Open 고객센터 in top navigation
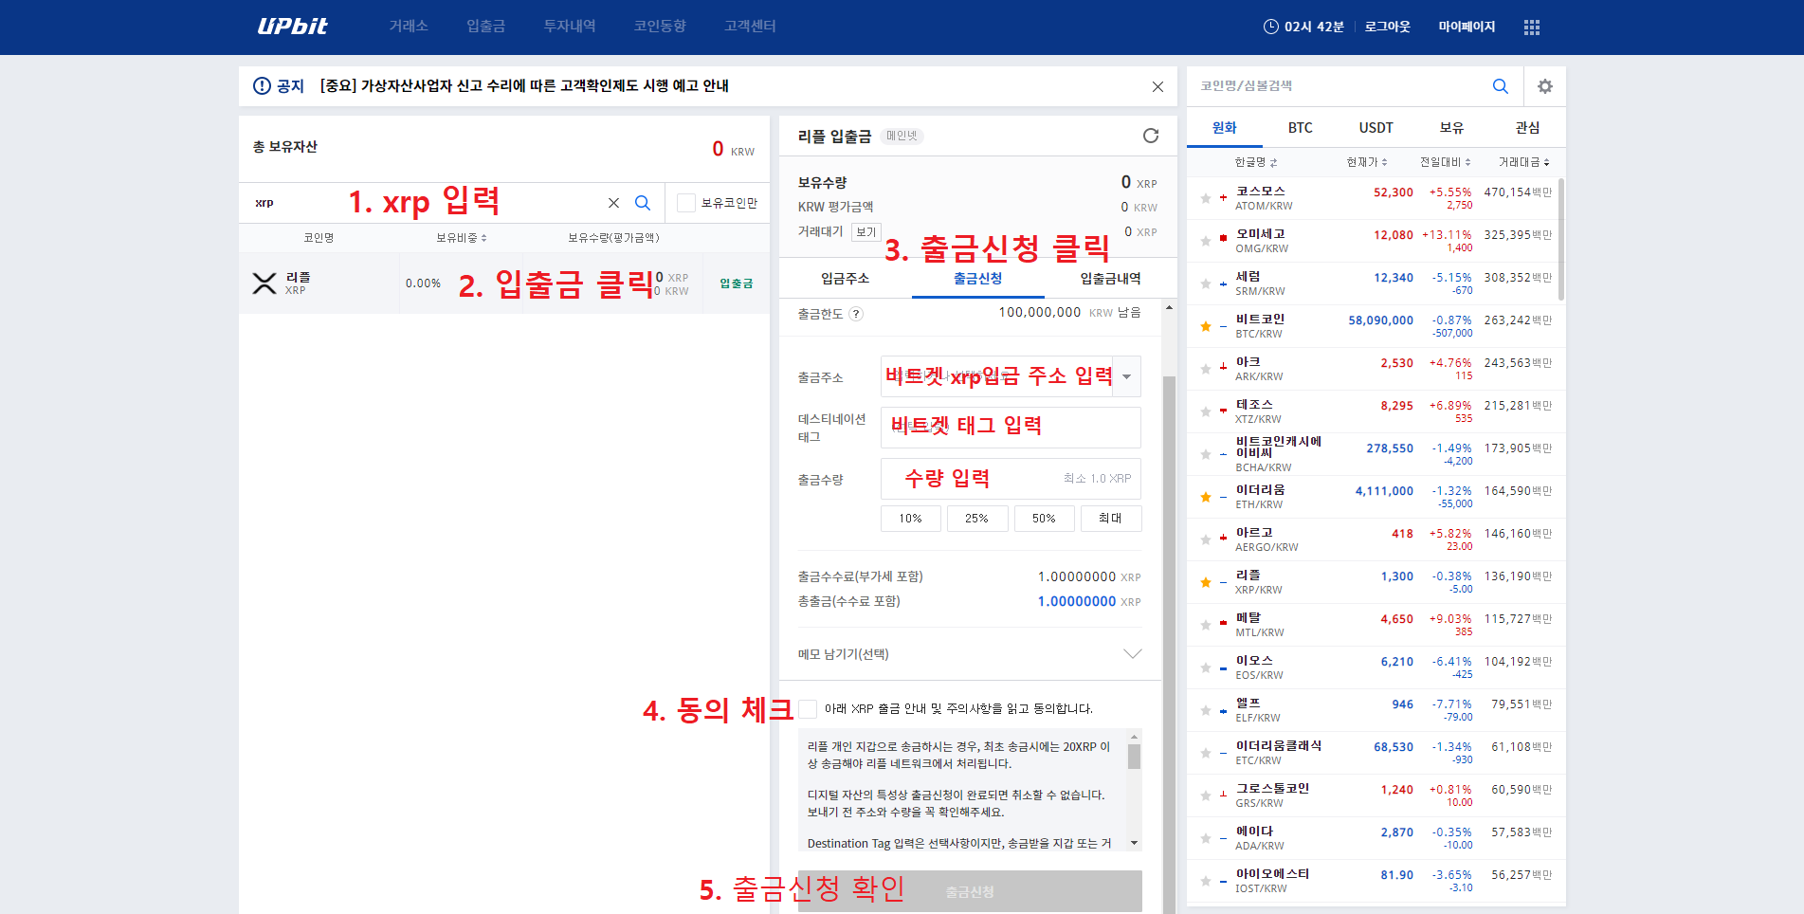 tap(750, 27)
